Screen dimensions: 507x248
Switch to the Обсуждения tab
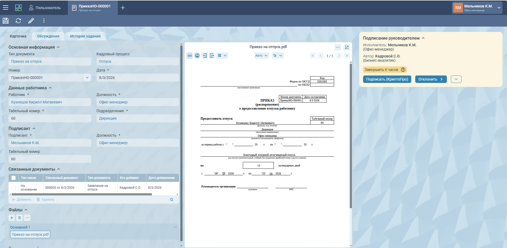pyautogui.click(x=48, y=36)
